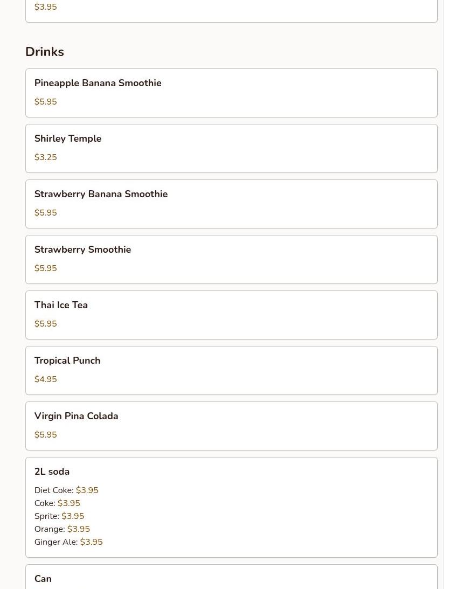
Task: Click the Virgin Pina Colada $5.95 price
Action: 45,435
